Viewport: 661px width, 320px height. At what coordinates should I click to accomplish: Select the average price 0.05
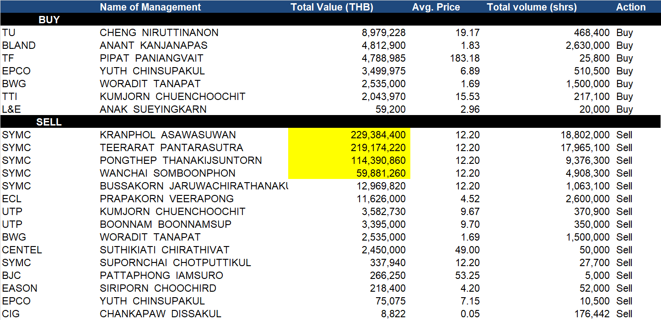pos(470,314)
